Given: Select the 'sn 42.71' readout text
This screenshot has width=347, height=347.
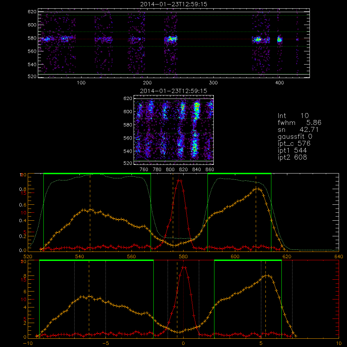Looking at the screenshot, I should coord(298,129).
